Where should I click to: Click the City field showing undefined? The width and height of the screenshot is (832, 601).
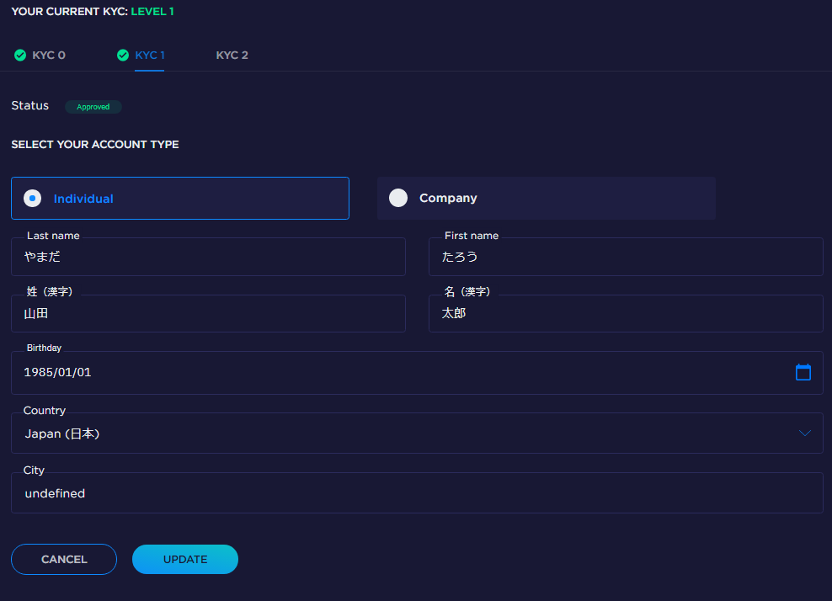(417, 492)
